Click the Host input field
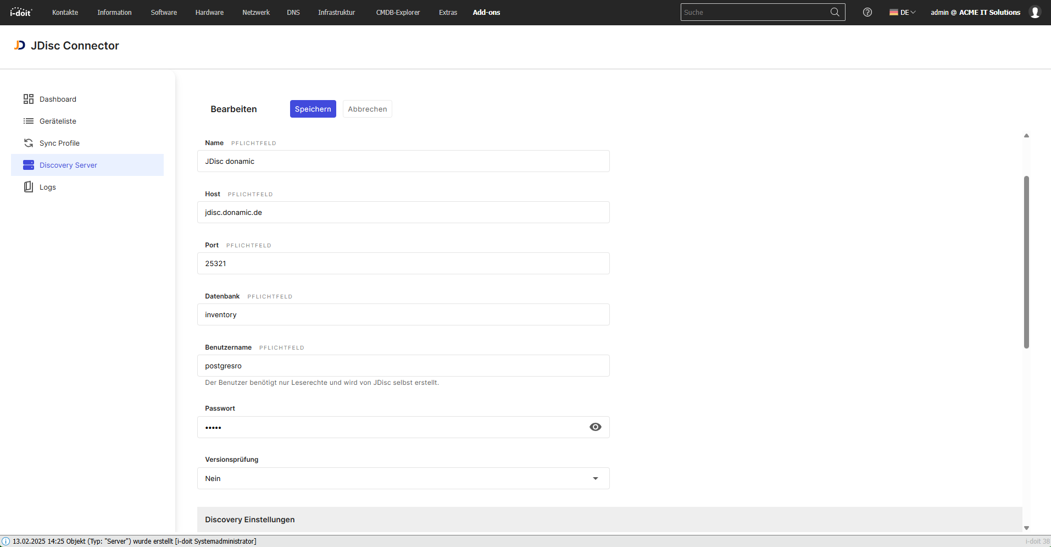This screenshot has height=547, width=1051. 403,212
